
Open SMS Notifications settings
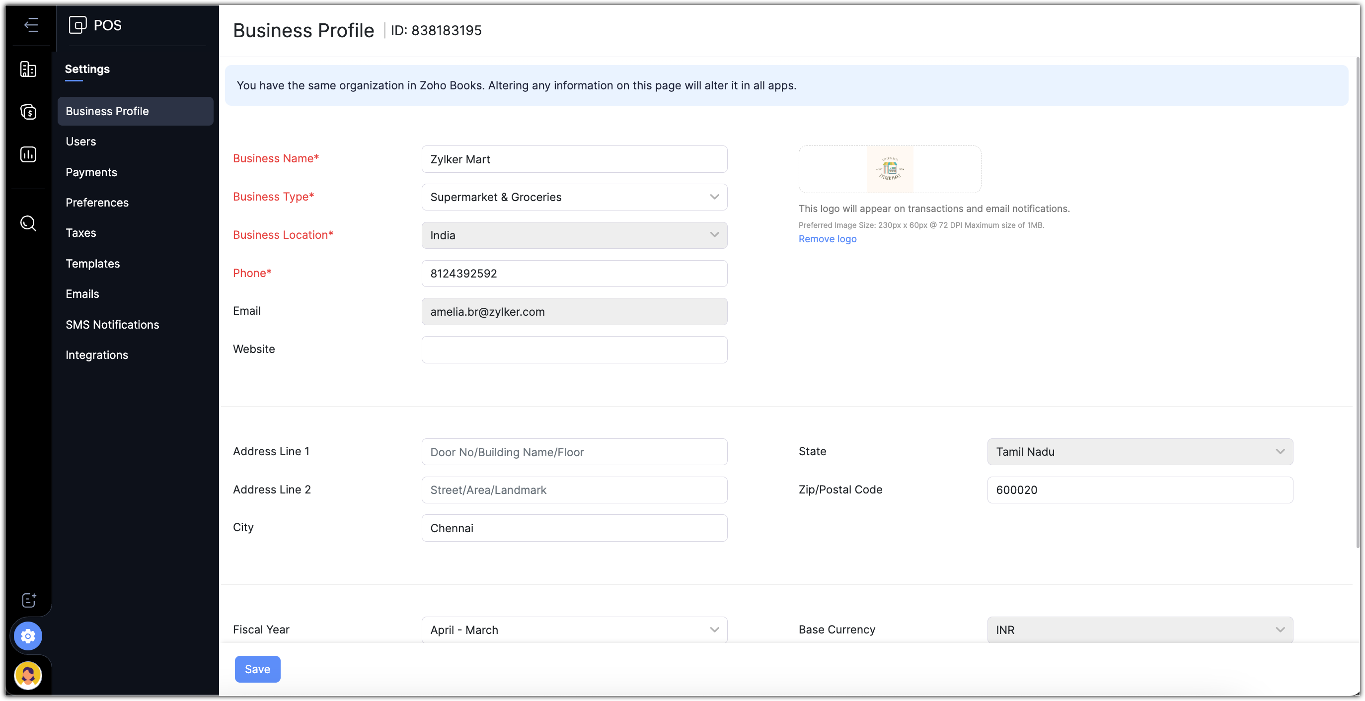click(112, 325)
